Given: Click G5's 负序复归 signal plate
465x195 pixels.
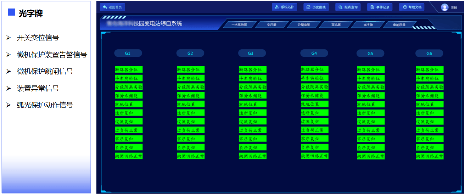Looking at the screenshot, I should (371, 147).
